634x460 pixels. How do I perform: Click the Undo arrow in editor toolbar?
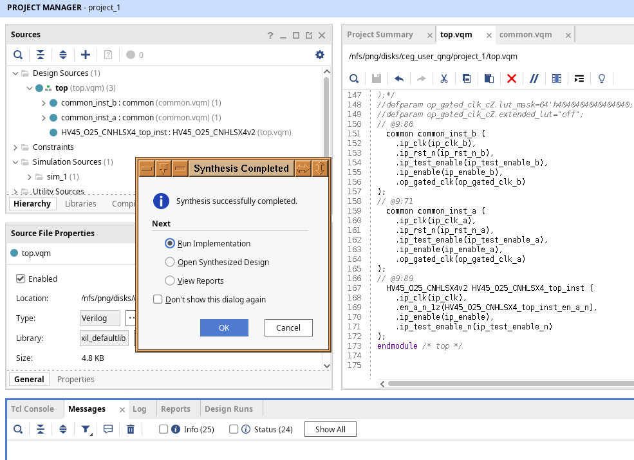[x=399, y=78]
